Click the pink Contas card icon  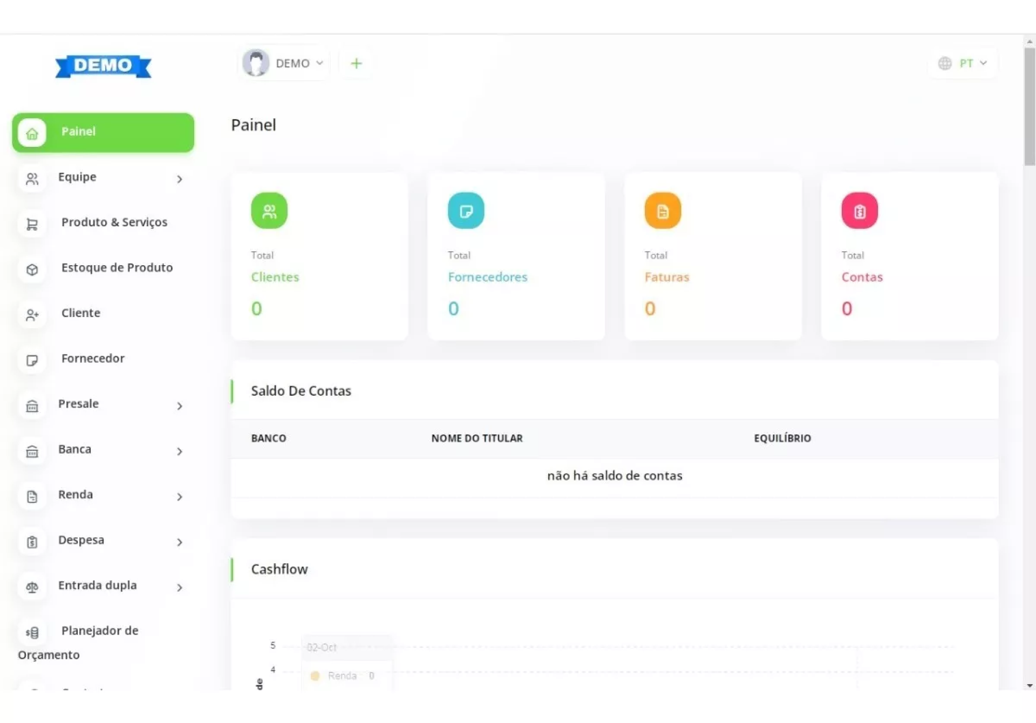pyautogui.click(x=859, y=211)
